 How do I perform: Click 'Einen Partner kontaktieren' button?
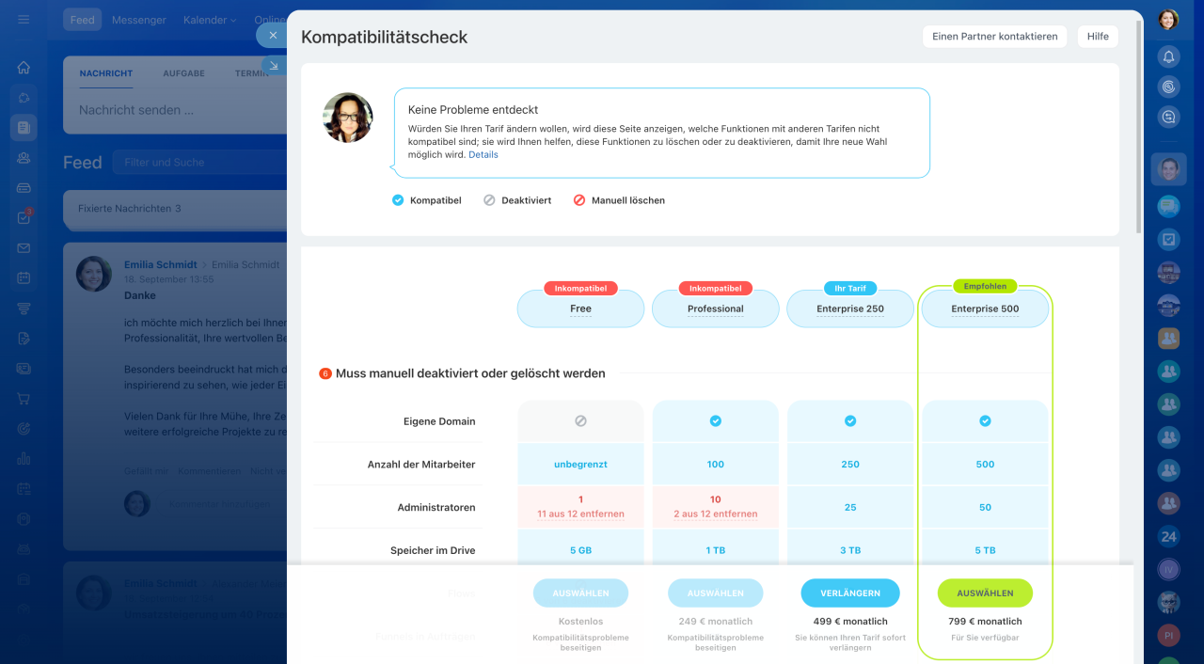pyautogui.click(x=994, y=37)
